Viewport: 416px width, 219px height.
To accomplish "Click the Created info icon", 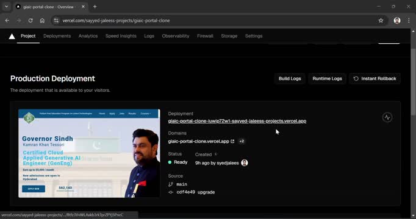I will point(216,154).
